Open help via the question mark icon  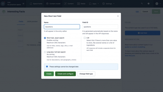point(148,4)
